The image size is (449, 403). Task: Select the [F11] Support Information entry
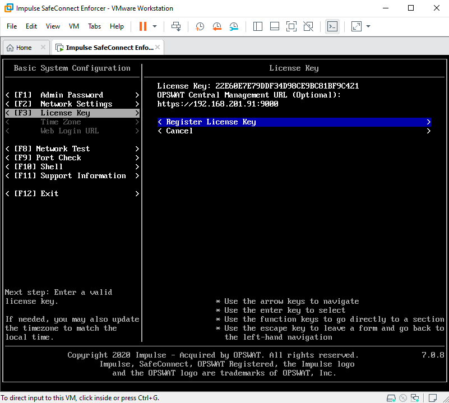[72, 175]
